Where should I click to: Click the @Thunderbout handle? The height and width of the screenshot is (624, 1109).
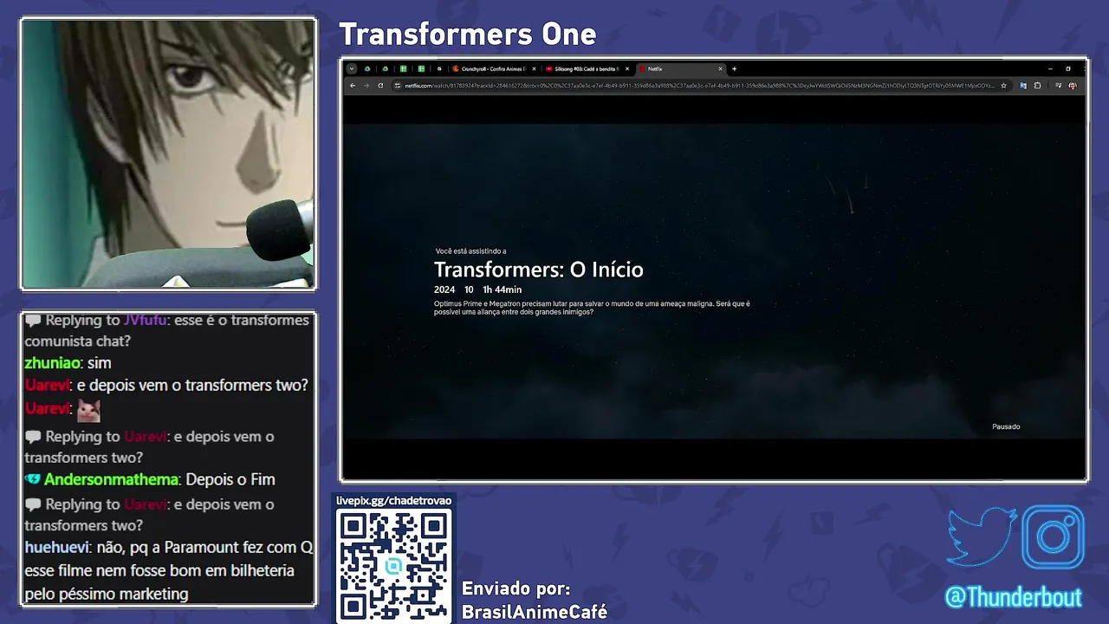click(1014, 598)
